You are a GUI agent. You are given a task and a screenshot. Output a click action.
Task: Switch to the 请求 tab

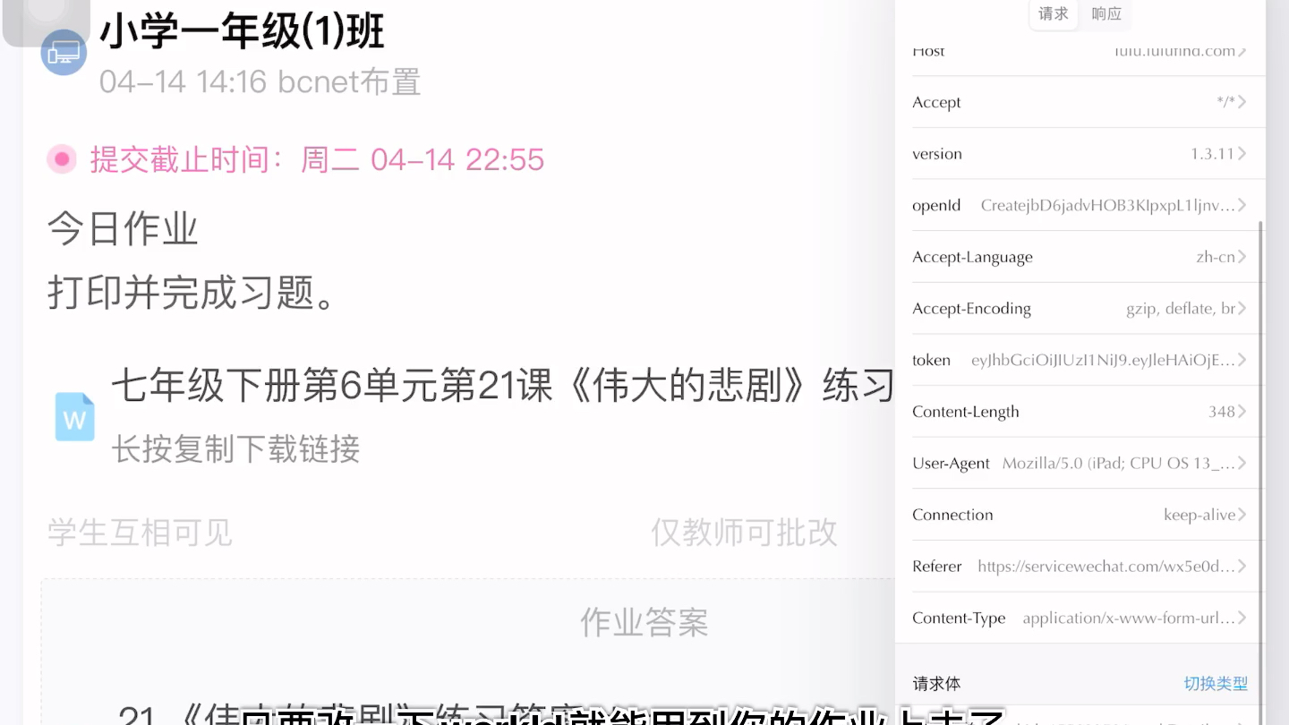tap(1054, 13)
